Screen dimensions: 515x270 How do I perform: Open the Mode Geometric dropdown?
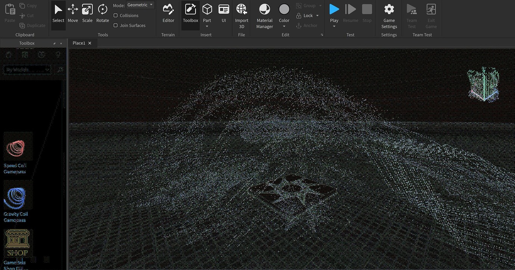click(140, 5)
